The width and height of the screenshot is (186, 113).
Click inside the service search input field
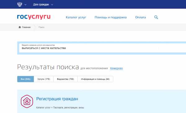click(x=103, y=48)
